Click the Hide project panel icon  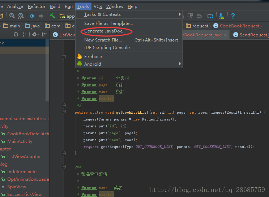tap(44, 34)
